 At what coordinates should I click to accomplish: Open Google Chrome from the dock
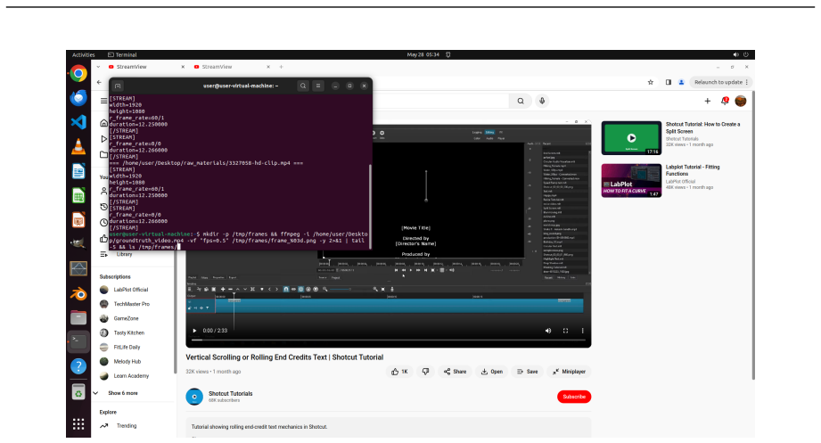(78, 73)
